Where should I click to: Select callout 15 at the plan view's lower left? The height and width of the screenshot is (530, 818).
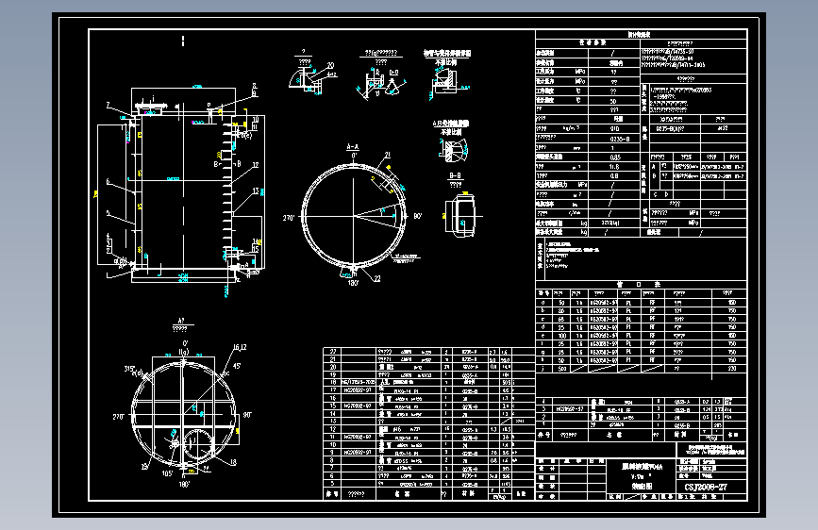click(x=144, y=467)
